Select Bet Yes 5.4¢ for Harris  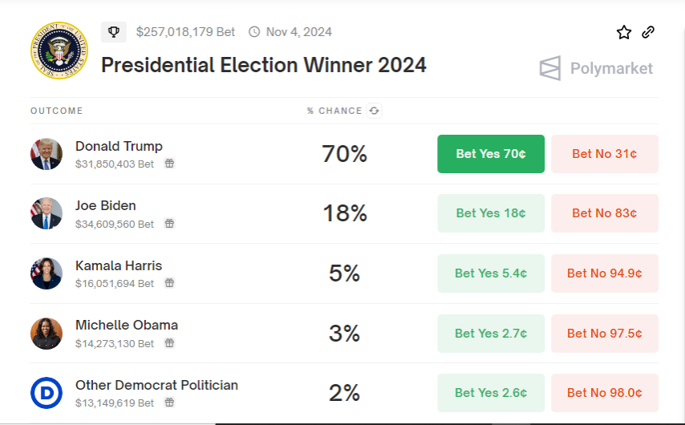point(491,273)
